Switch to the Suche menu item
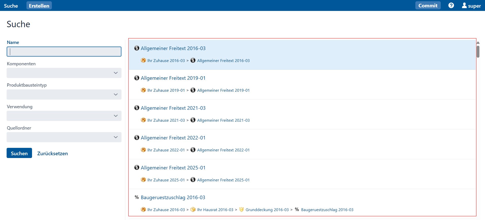The height and width of the screenshot is (220, 485). tap(11, 6)
